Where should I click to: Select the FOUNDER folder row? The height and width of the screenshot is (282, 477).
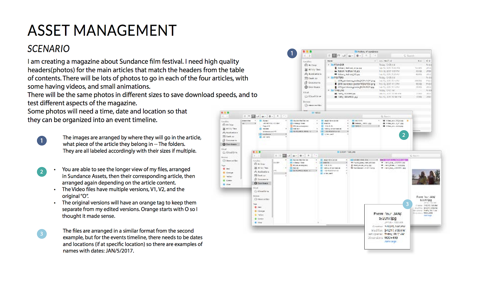point(379,65)
